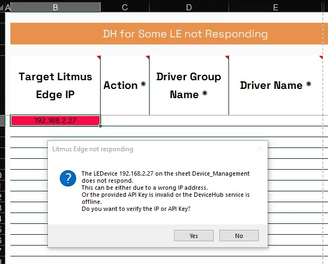Click the dialog text about DeviceHub service offline
328x264 pixels.
pos(165,198)
